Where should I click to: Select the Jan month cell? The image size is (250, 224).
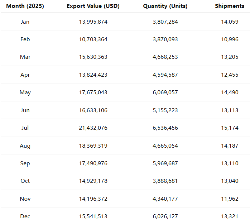[25, 22]
